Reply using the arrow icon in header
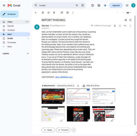137x136 pixels. click(x=125, y=26)
